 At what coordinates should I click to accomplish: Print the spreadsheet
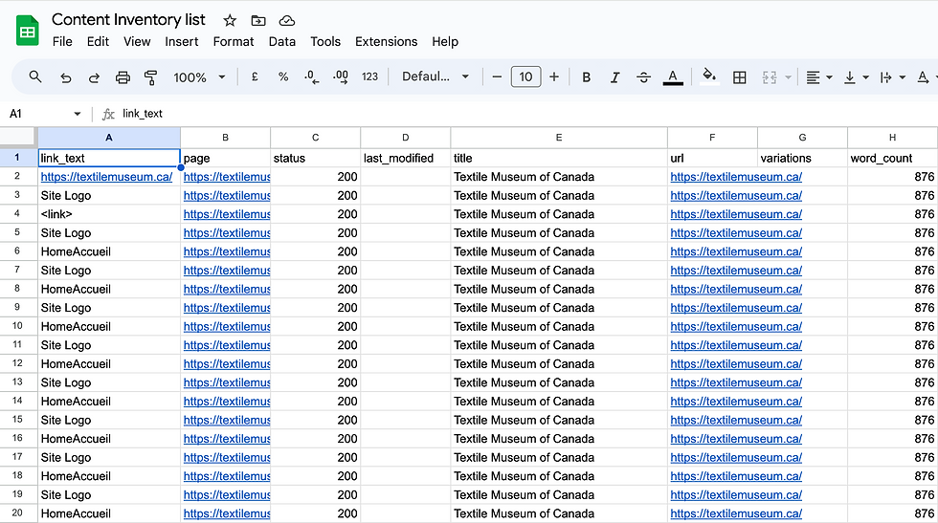click(x=123, y=77)
